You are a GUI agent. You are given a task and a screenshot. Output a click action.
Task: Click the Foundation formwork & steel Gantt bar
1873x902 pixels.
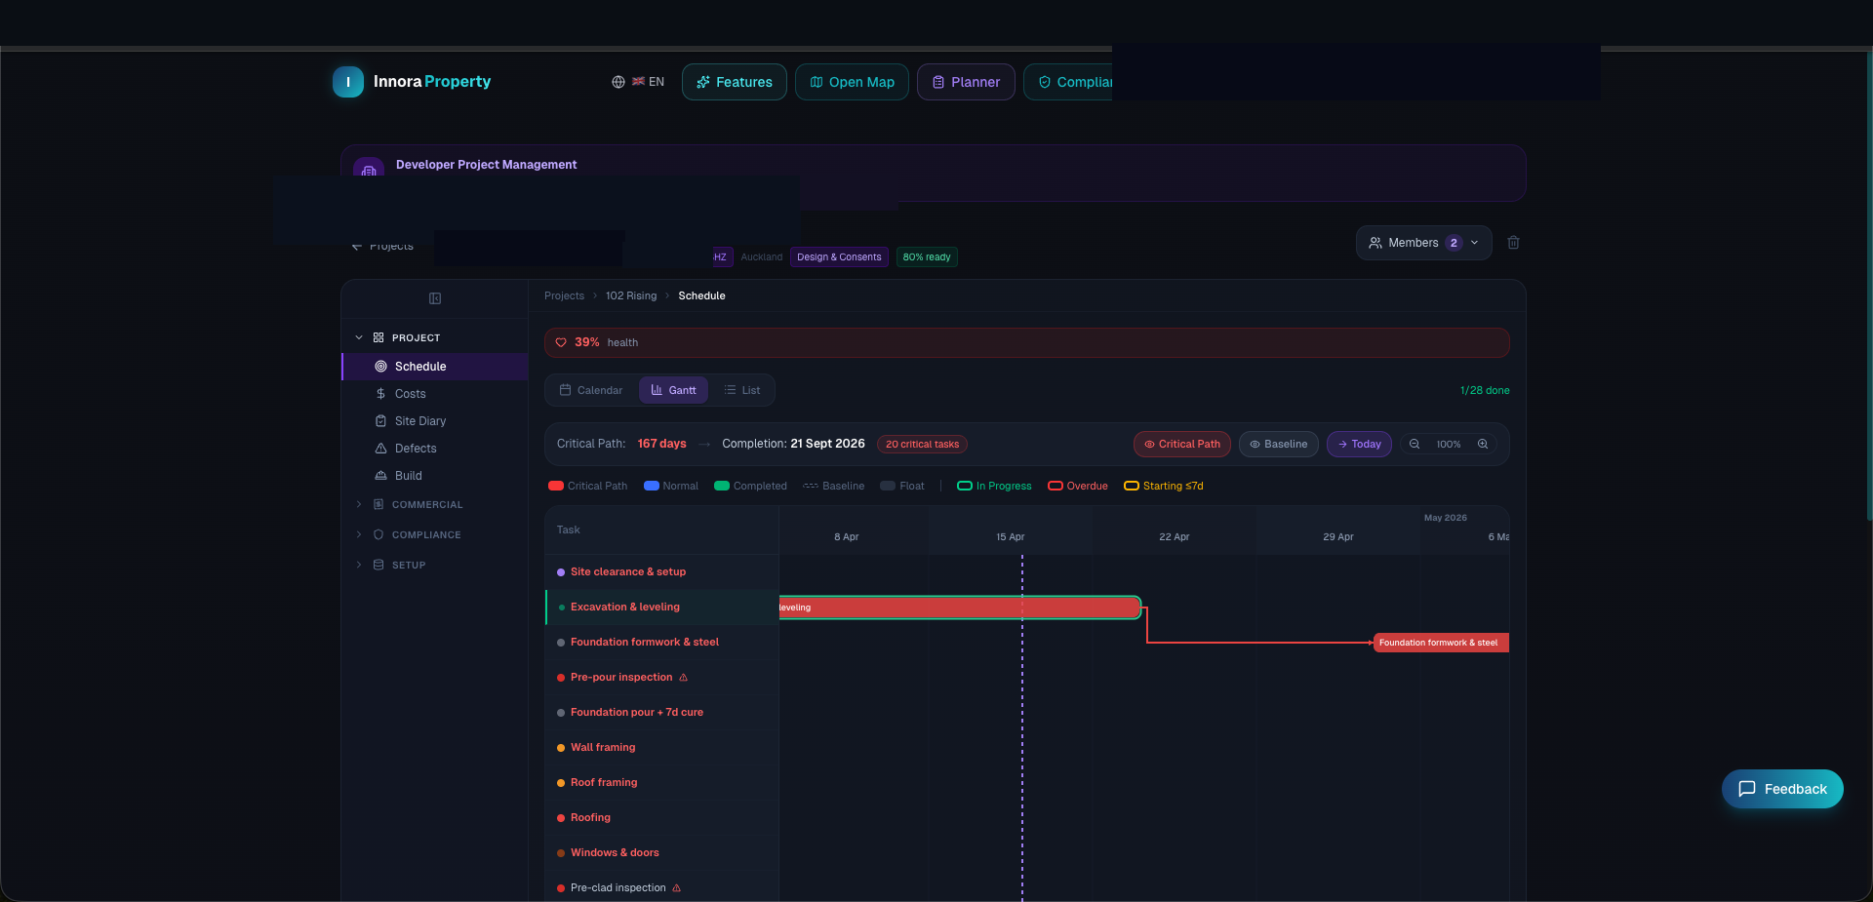point(1441,643)
